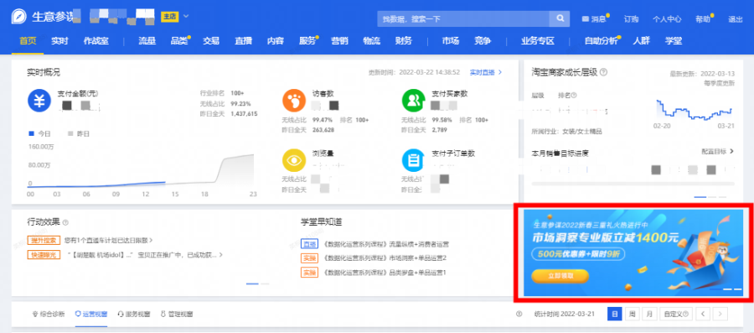Open the 自定义 date range option
The width and height of the screenshot is (754, 333).
675,315
